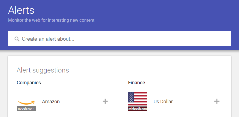The image size is (239, 117).
Task: Add the Us Dollar alert with plus icon
Action: [x=217, y=101]
